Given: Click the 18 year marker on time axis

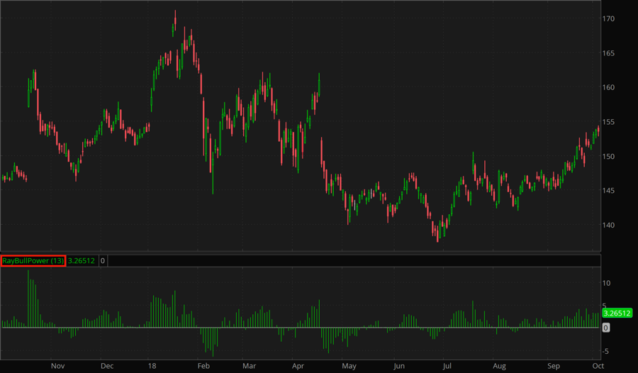Looking at the screenshot, I should (x=152, y=366).
